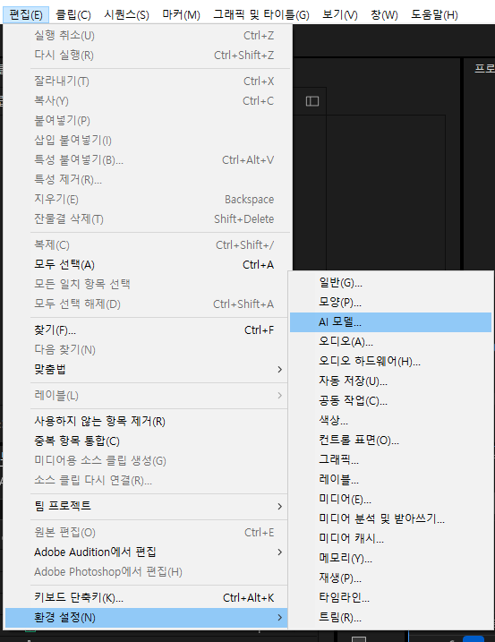Open 타임라인... preferences
Image resolution: width=495 pixels, height=642 pixels.
[x=390, y=598]
